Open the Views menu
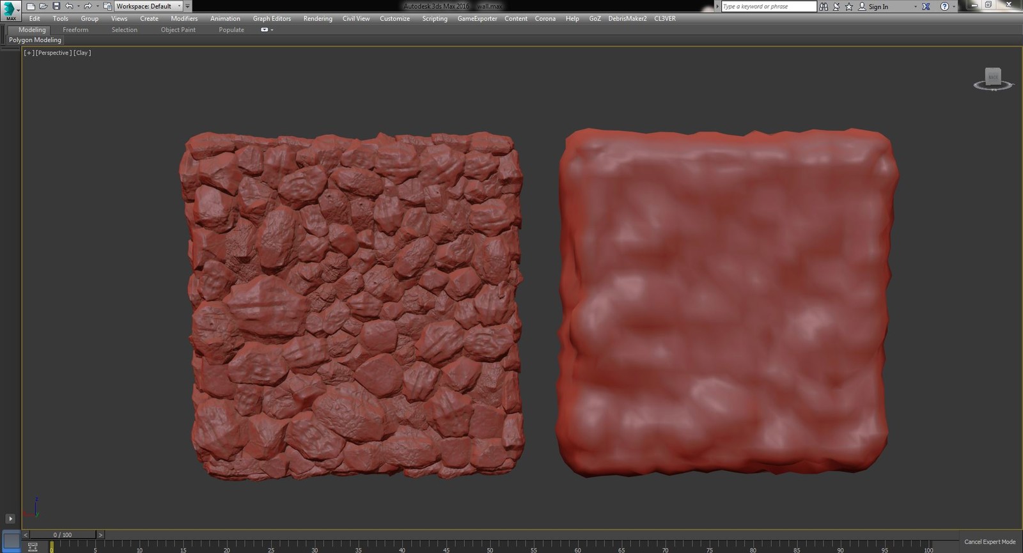 pyautogui.click(x=119, y=19)
